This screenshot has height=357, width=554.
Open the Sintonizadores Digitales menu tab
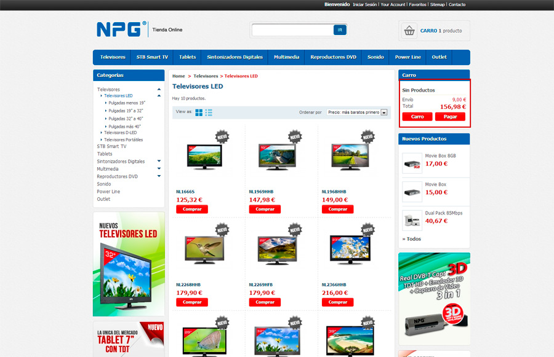(x=235, y=57)
